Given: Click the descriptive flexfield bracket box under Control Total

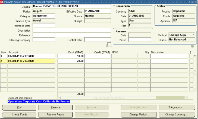Looking at the screenshot, I should pos(109,45).
